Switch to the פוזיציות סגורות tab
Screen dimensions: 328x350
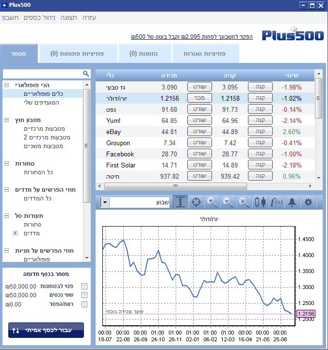[x=204, y=54]
